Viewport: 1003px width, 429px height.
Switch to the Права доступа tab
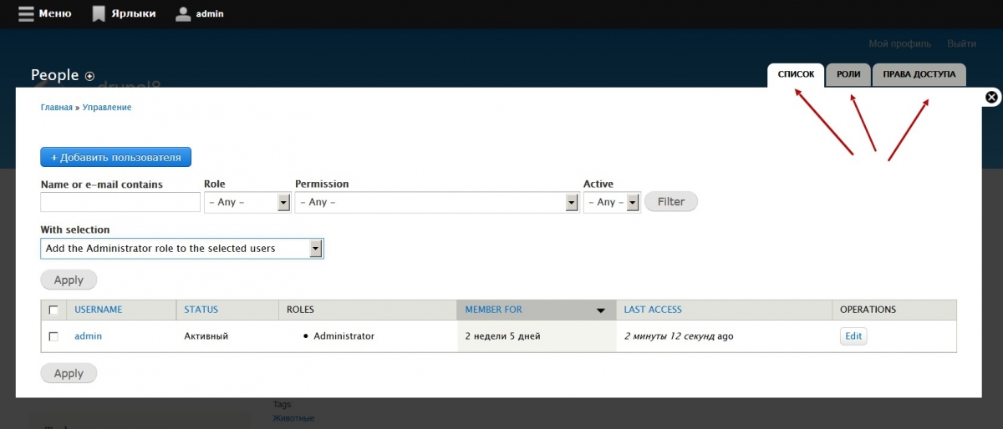[919, 74]
